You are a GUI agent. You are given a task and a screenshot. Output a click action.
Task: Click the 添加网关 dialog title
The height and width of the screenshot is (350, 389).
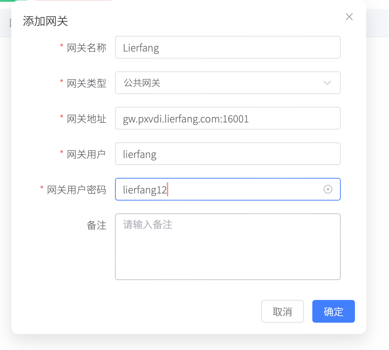[44, 21]
